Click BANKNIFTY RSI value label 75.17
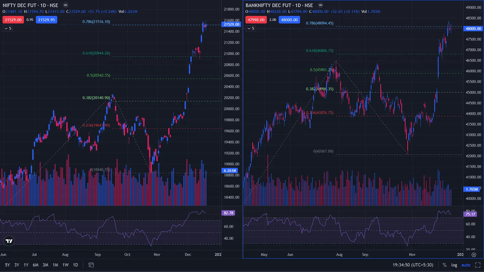This screenshot has width=484, height=272. 470,214
